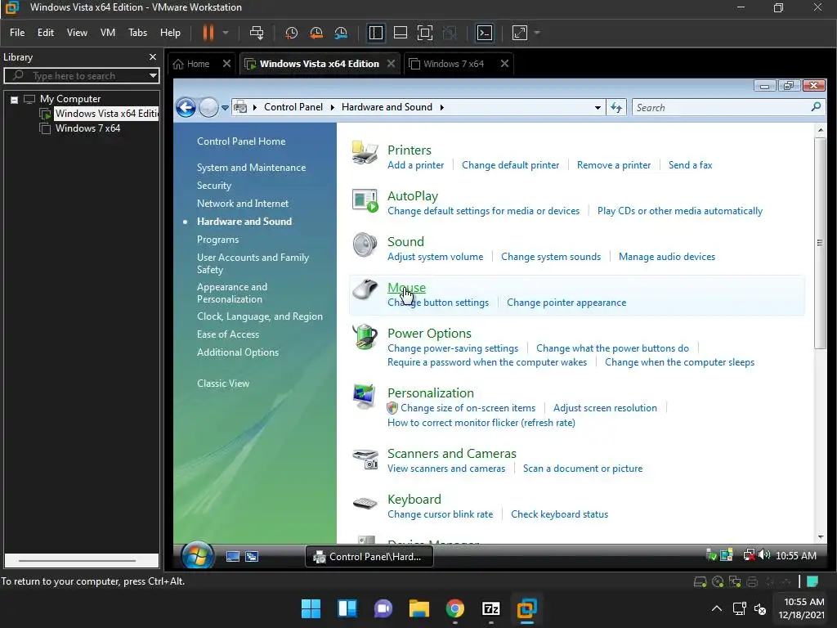
Task: Click the Add a printer link
Action: (x=416, y=165)
